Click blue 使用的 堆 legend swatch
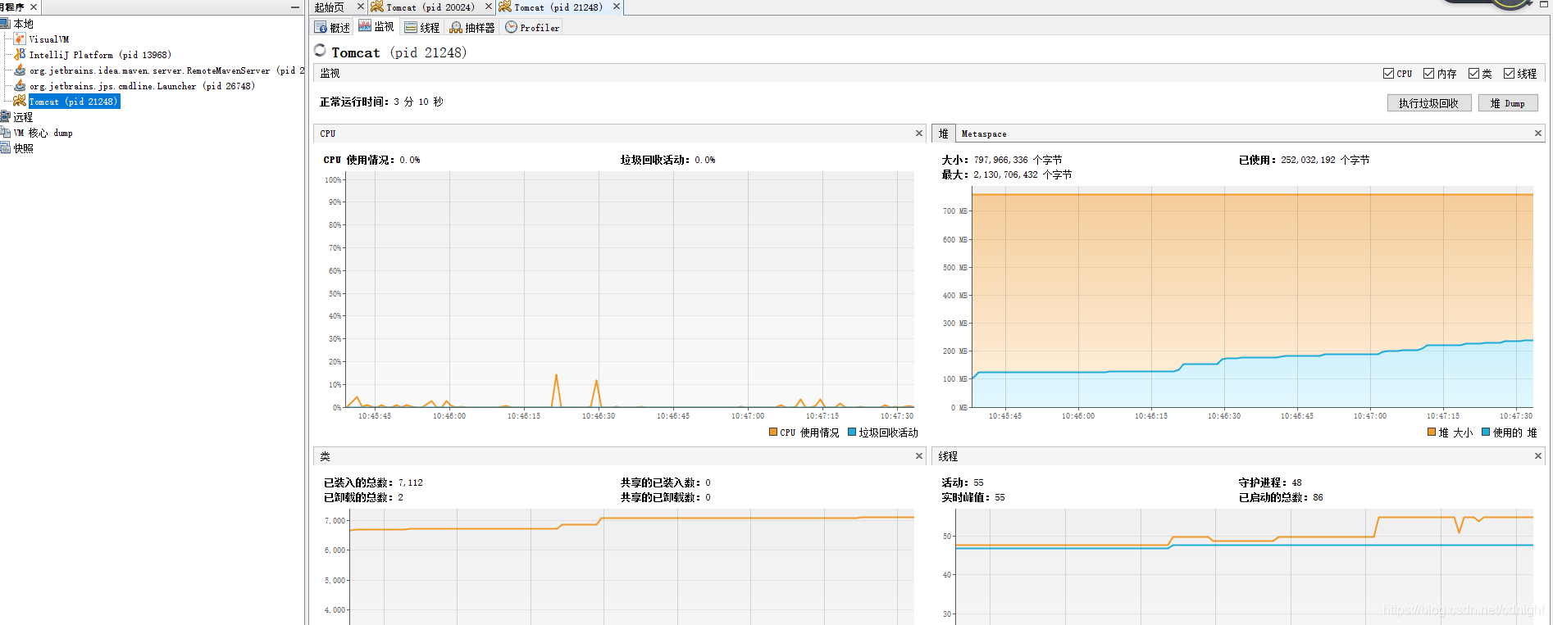 coord(1486,432)
